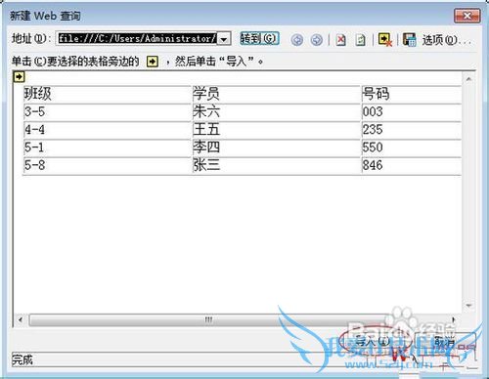489x379 pixels.
Task: Click the horizontal scrollbar thumb
Action: [x=208, y=319]
